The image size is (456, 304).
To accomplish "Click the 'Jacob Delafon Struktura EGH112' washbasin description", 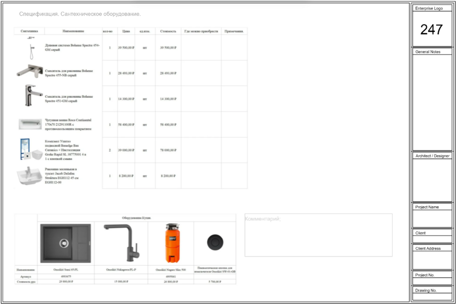I will pos(62,176).
